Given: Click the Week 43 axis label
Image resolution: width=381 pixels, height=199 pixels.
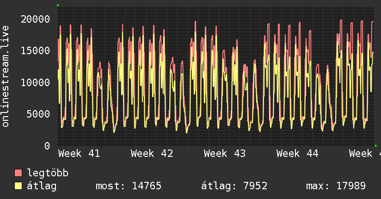Looking at the screenshot, I should tap(225, 154).
